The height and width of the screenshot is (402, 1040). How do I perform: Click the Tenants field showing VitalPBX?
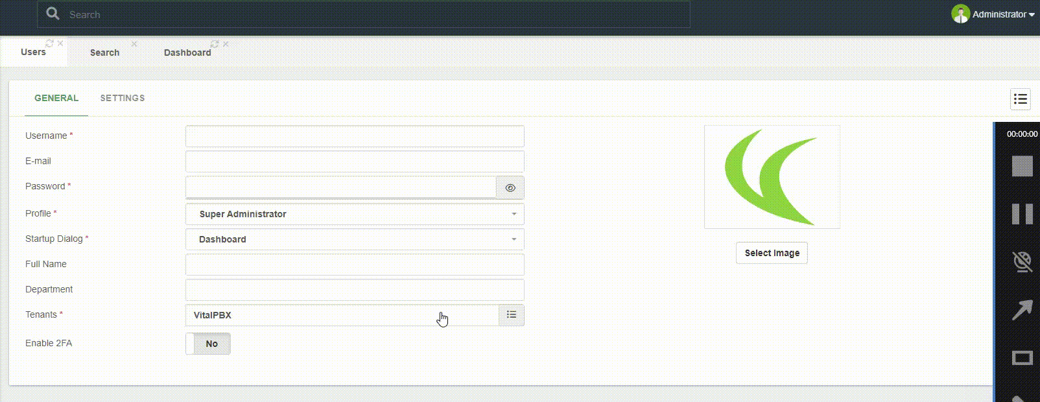click(x=342, y=315)
